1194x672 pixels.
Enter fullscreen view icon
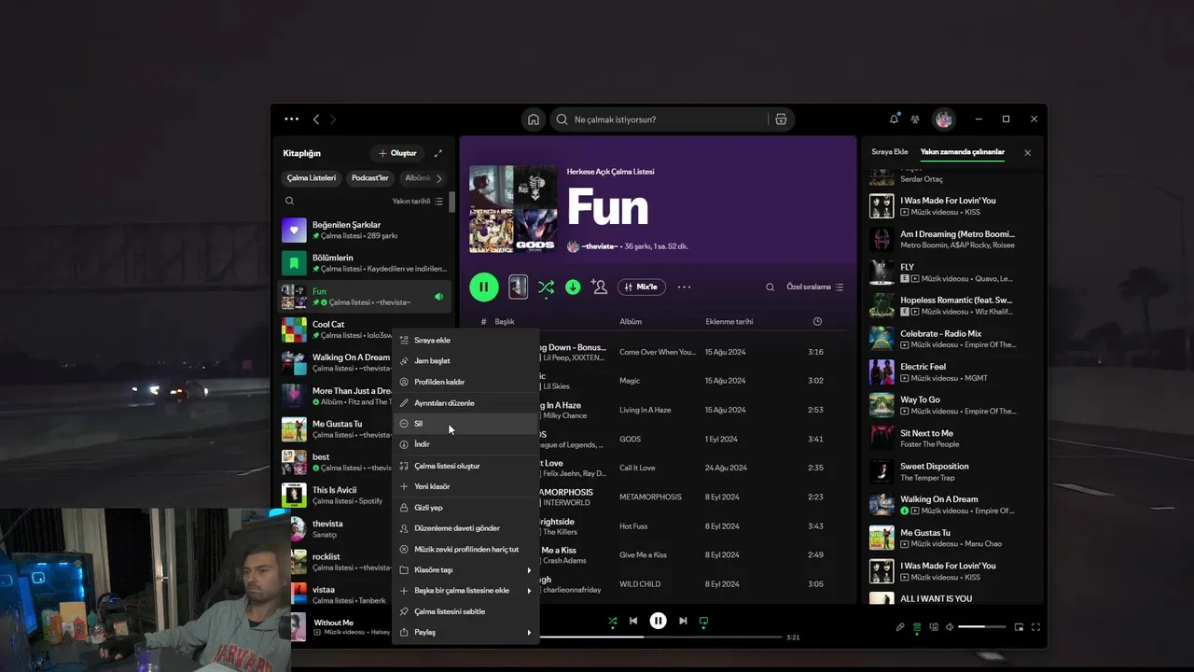tap(1035, 627)
